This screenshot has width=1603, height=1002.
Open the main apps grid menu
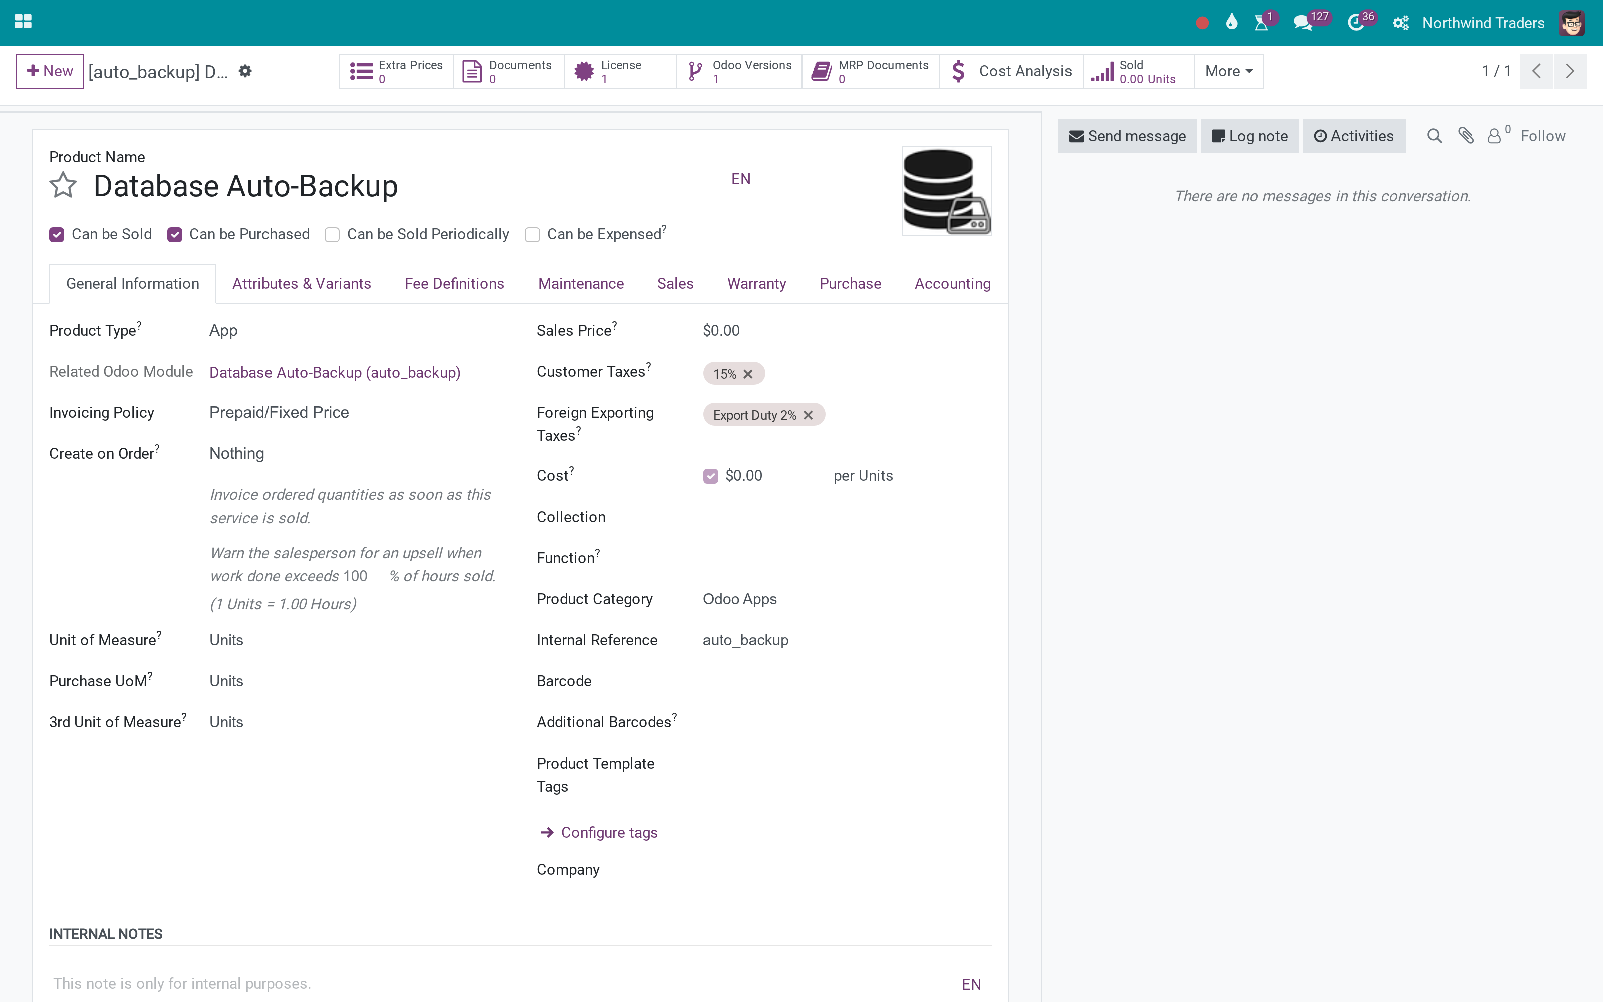23,22
